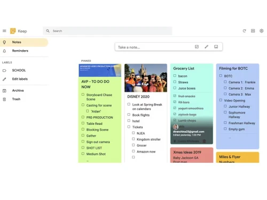Click the pencil Edit labels icon
The height and width of the screenshot is (200, 267).
click(4, 79)
